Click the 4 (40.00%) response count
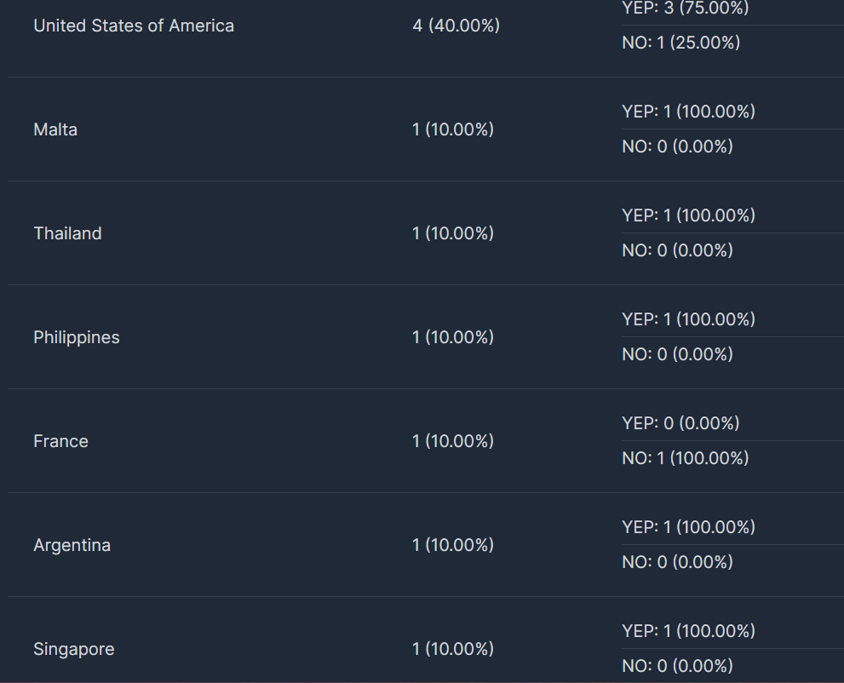Screen dimensions: 844x683 (x=456, y=26)
